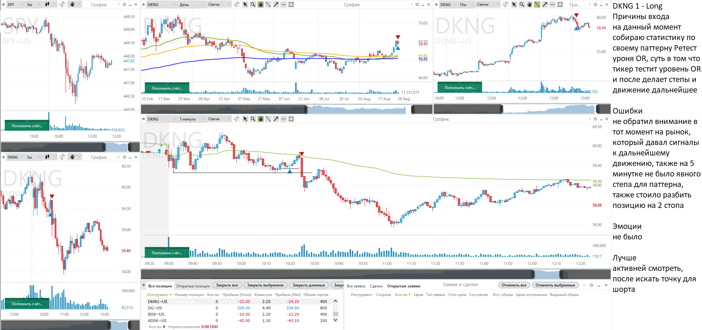Click the Отменить выбранные button
The image size is (702, 330).
point(555,285)
